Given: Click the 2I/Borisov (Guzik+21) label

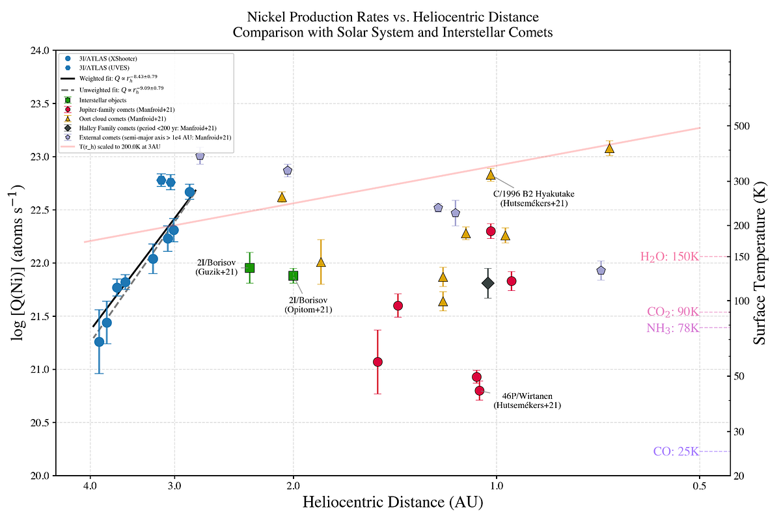Looking at the screenshot, I should click(217, 267).
